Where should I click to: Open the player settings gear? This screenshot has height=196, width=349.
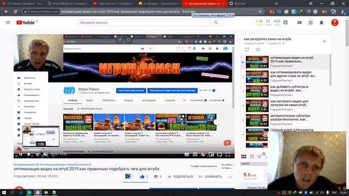(x=203, y=154)
